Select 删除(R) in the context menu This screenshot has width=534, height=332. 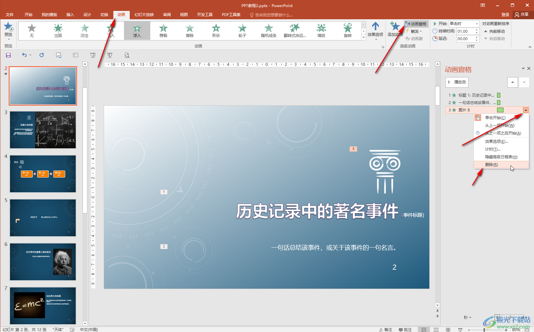(501, 165)
